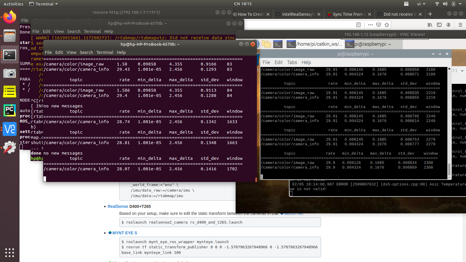Open the system menu arrow in top bar
This screenshot has width=466, height=262.
coord(460,4)
